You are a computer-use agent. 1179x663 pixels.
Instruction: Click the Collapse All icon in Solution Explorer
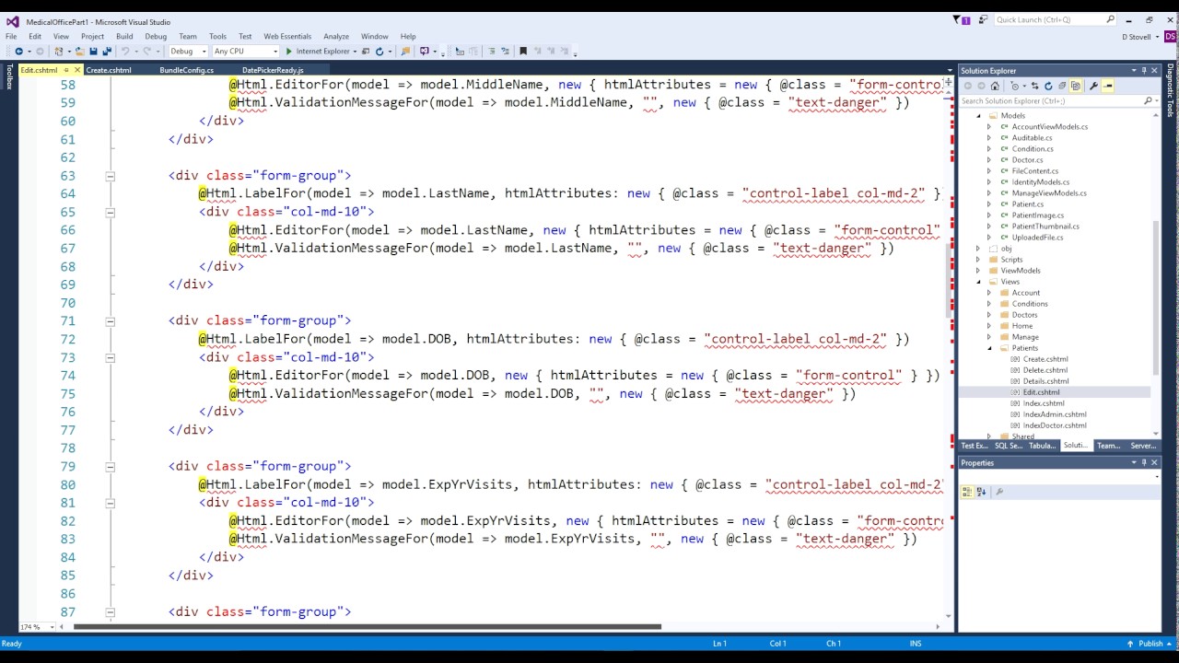click(1062, 86)
